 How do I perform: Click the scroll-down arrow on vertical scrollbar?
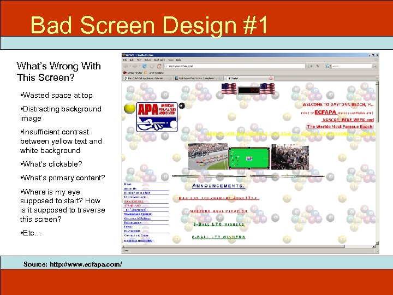click(377, 243)
